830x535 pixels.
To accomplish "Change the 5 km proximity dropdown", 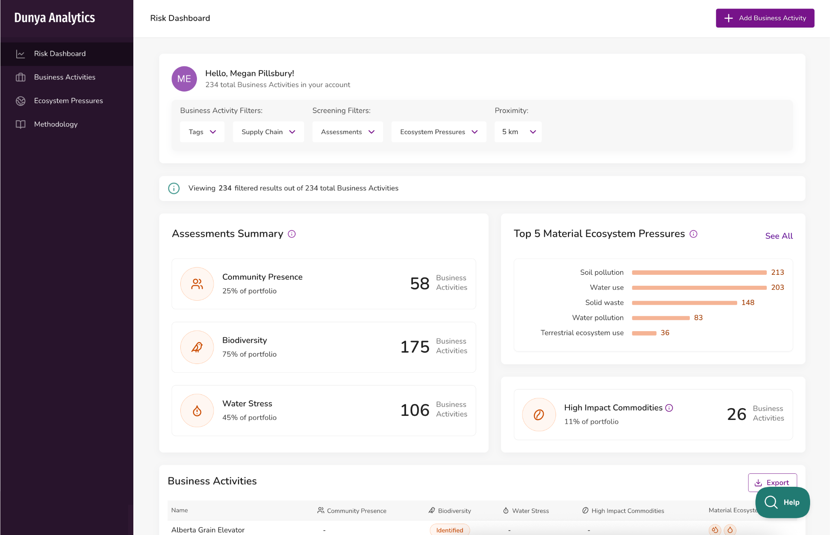I will 518,132.
